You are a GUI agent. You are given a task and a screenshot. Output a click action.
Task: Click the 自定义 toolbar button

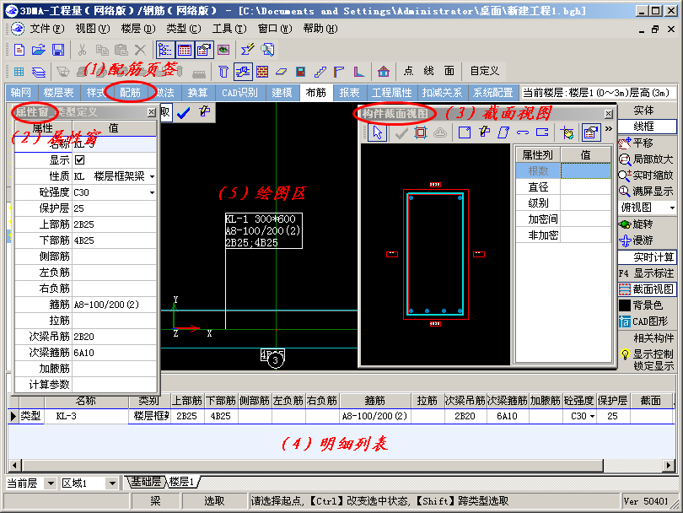(x=484, y=71)
